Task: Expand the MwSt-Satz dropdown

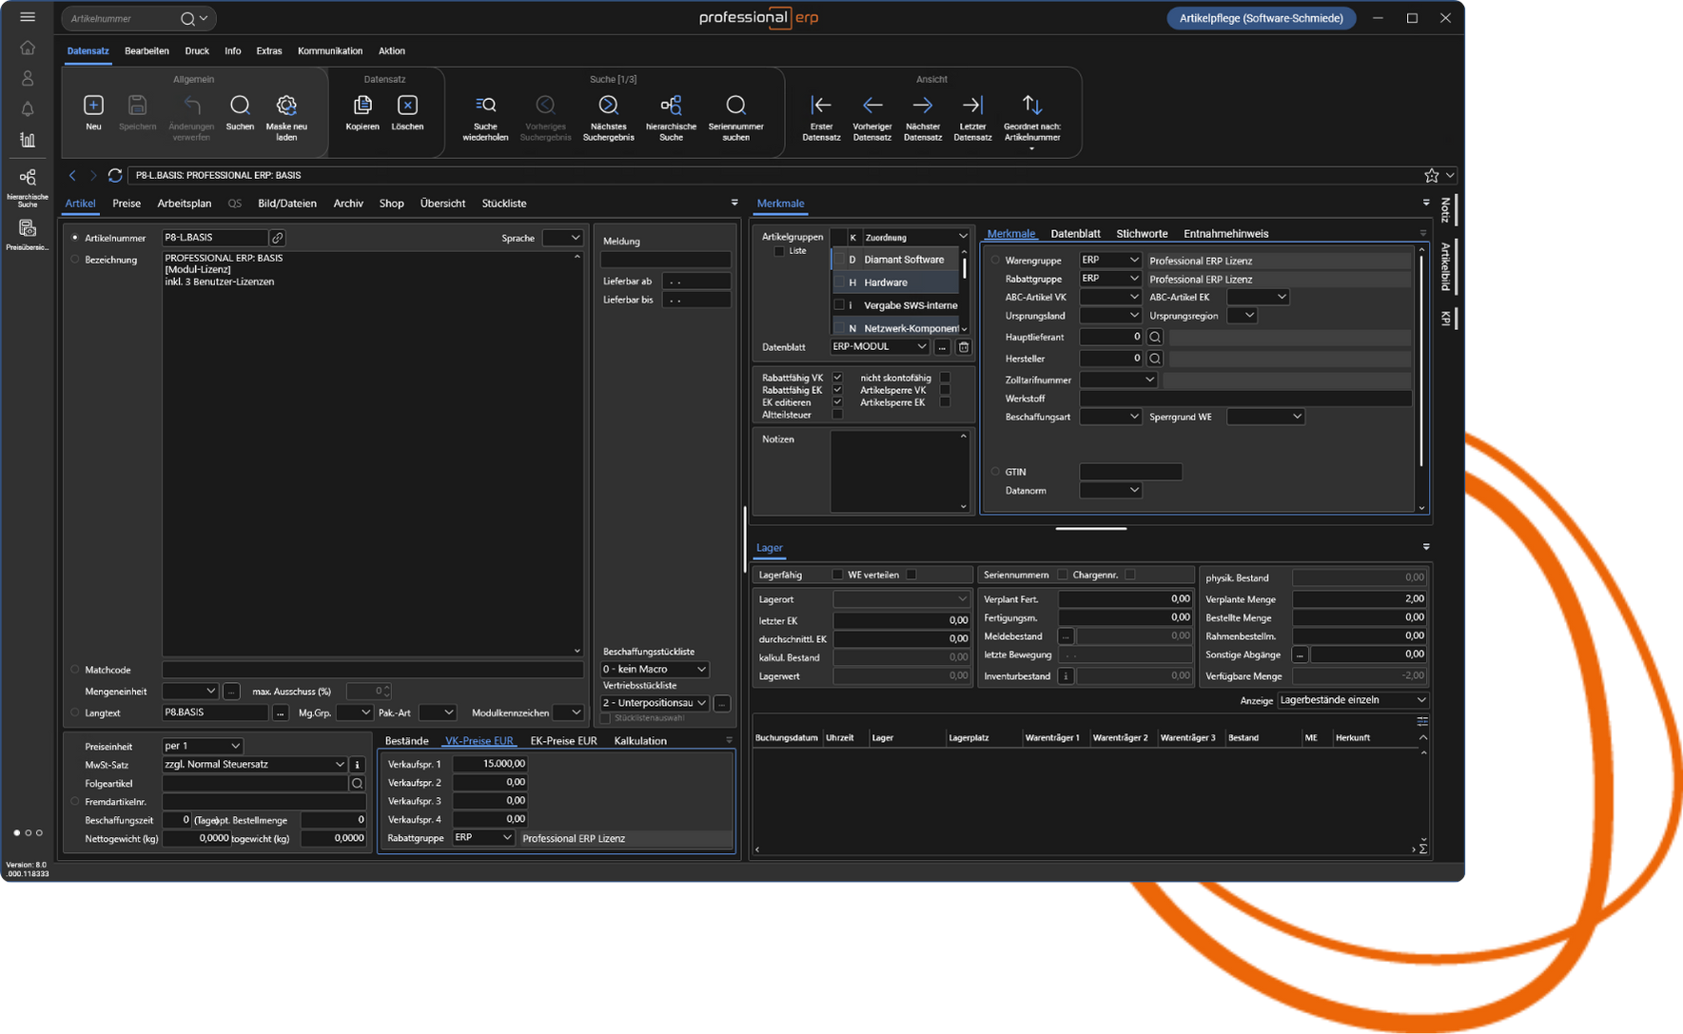Action: coord(340,765)
